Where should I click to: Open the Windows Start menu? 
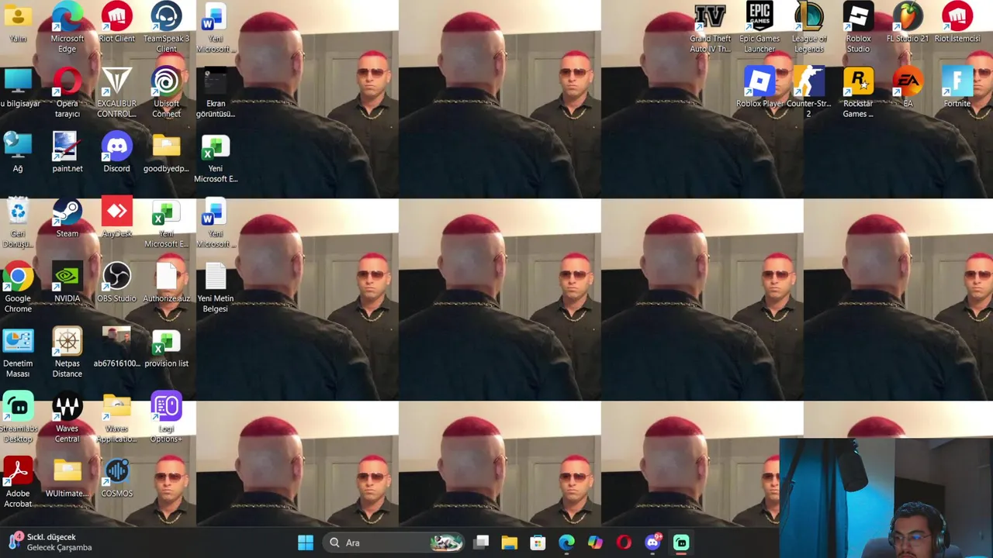pyautogui.click(x=306, y=542)
